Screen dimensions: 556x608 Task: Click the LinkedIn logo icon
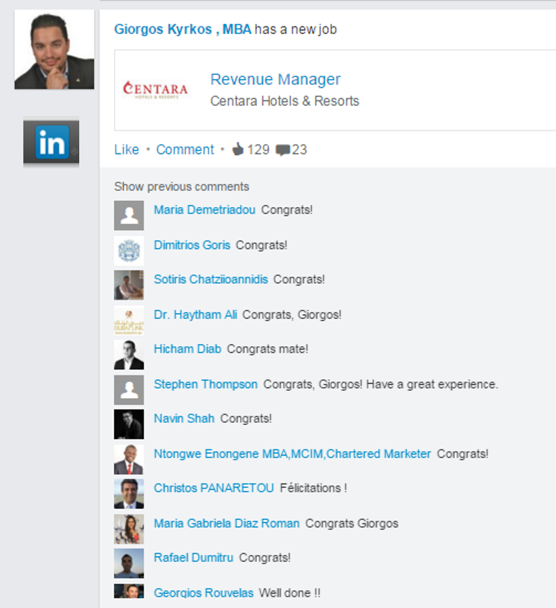point(51,142)
